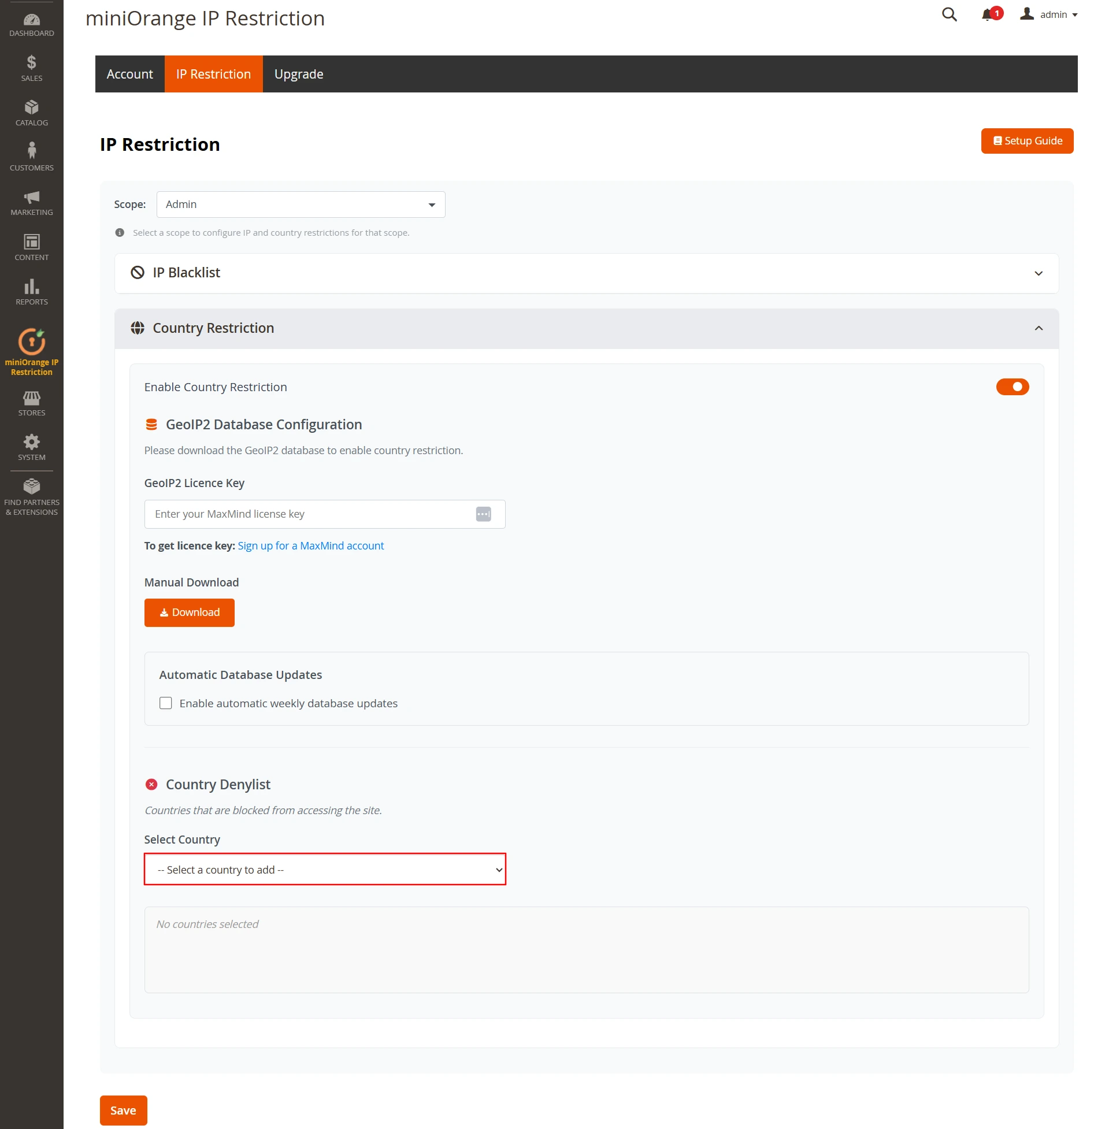Open the Catalog section
The height and width of the screenshot is (1129, 1105).
31,110
